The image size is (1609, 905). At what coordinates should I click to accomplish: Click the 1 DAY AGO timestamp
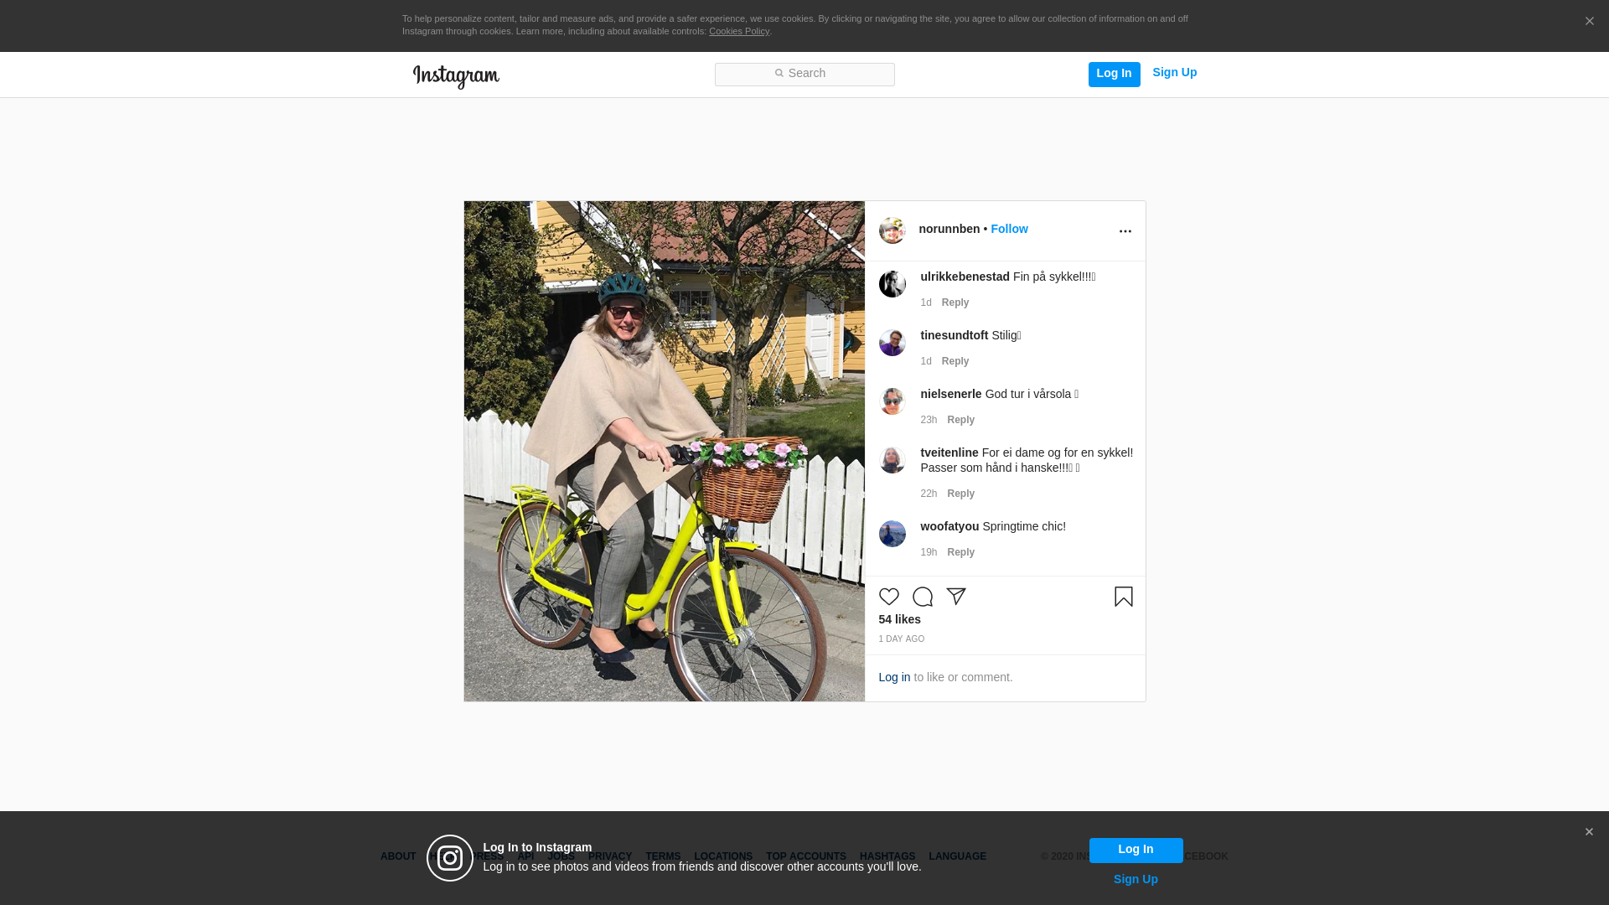(x=902, y=639)
